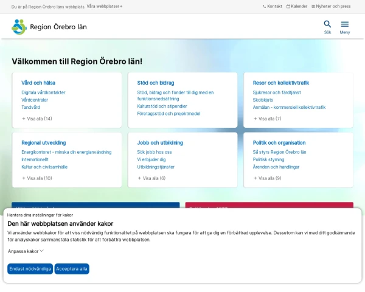Open the hamburger Meny icon

[345, 26]
